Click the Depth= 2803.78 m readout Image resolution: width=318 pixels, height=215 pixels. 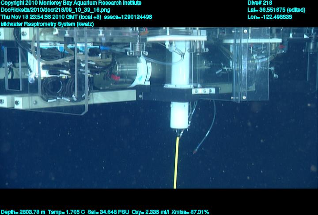(x=23, y=212)
